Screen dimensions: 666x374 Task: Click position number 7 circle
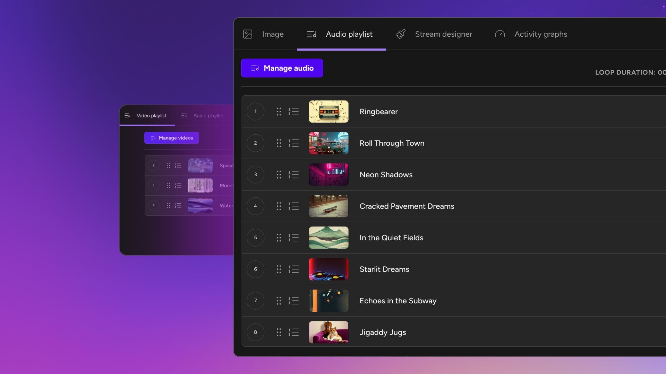point(255,301)
